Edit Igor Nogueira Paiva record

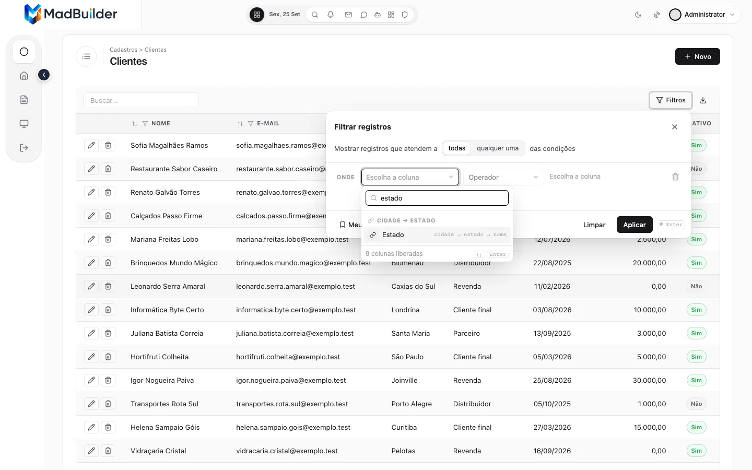coord(91,380)
